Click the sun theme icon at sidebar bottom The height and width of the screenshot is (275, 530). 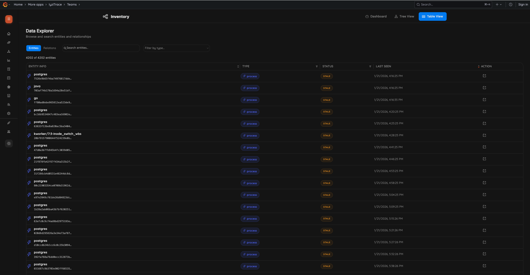[x=9, y=143]
